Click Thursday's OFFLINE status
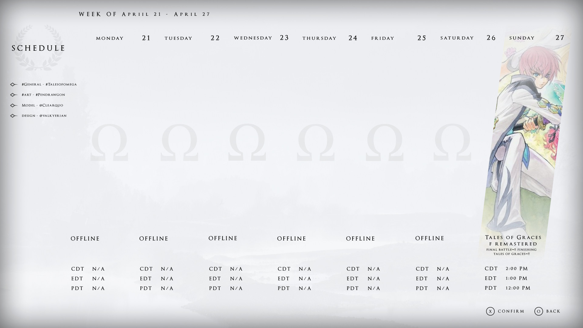583x328 pixels. 292,239
